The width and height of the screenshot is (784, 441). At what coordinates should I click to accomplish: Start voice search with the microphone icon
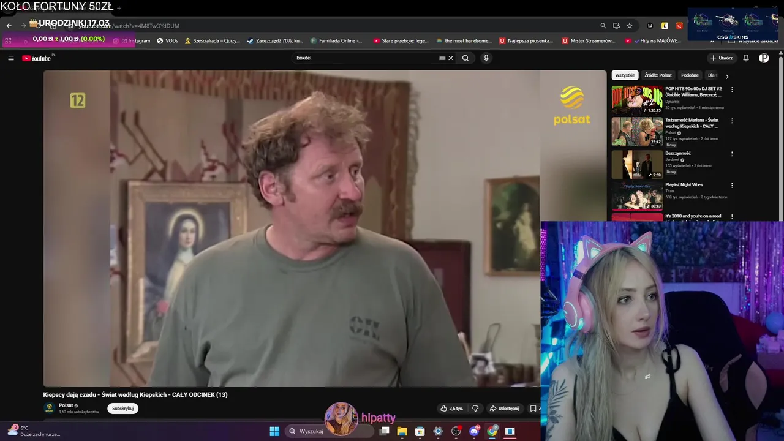[486, 58]
